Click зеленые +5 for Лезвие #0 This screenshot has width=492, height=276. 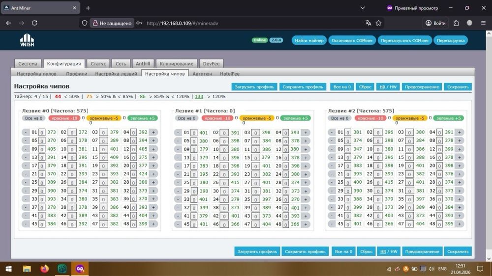(x=143, y=118)
